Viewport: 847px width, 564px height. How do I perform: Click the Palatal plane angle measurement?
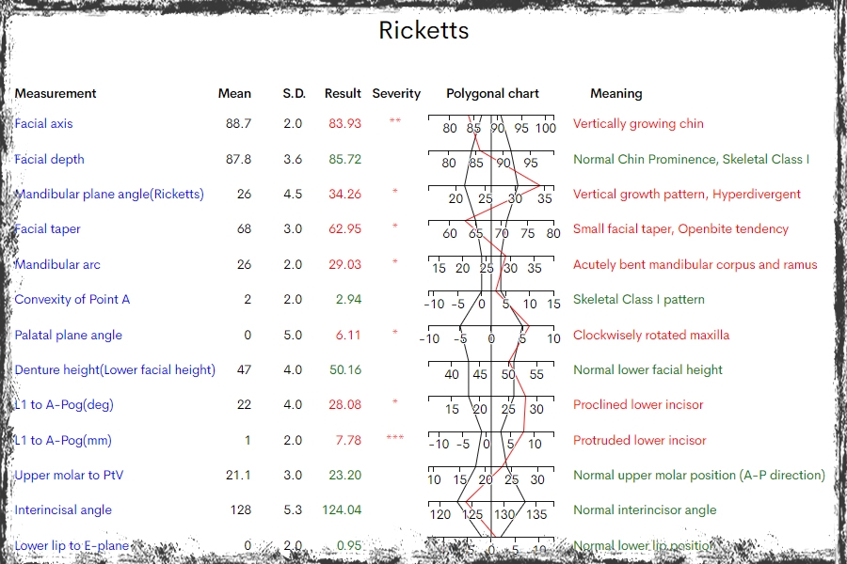[x=69, y=336]
